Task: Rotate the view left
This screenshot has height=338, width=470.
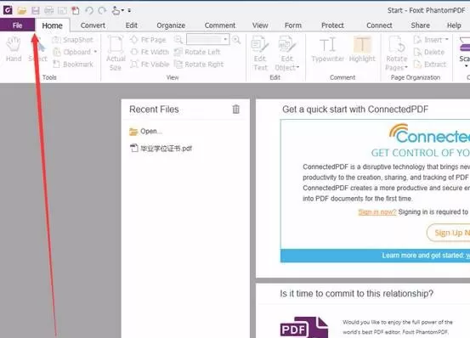Action: coord(197,52)
